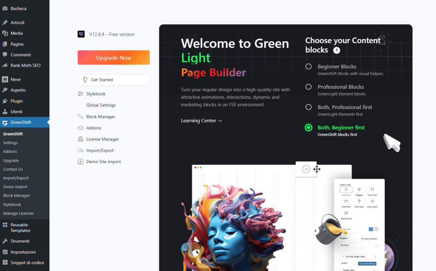This screenshot has width=436, height=271.
Task: Select Both, Beginner first radio option
Action: (x=308, y=127)
